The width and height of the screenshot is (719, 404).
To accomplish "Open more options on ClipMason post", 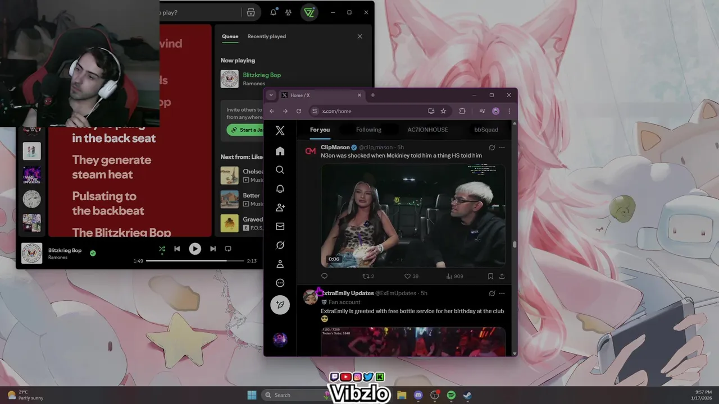I will tap(502, 148).
